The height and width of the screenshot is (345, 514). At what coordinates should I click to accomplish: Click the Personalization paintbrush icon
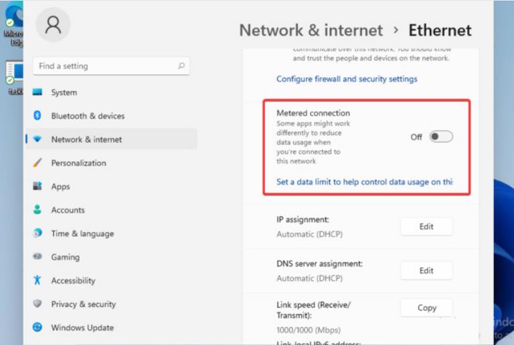37,162
